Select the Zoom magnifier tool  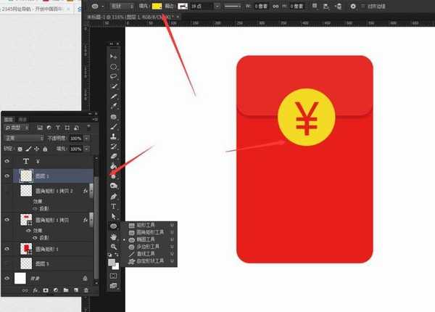point(114,247)
